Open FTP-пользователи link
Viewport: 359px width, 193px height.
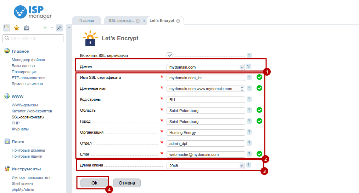(x=29, y=78)
